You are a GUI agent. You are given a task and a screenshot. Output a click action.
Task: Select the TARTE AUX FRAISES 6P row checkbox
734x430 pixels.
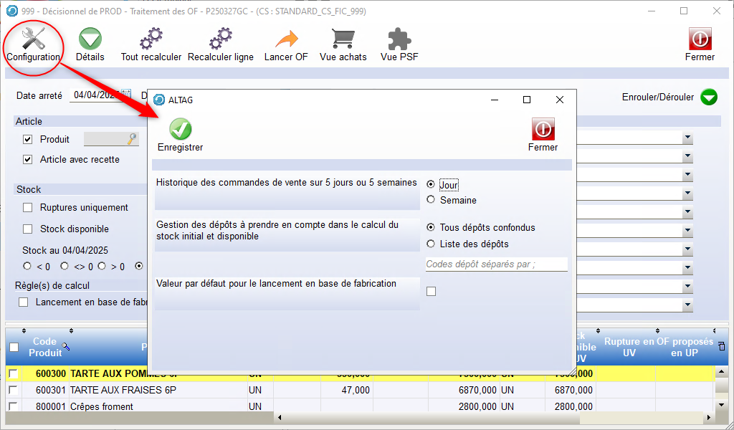pyautogui.click(x=13, y=390)
